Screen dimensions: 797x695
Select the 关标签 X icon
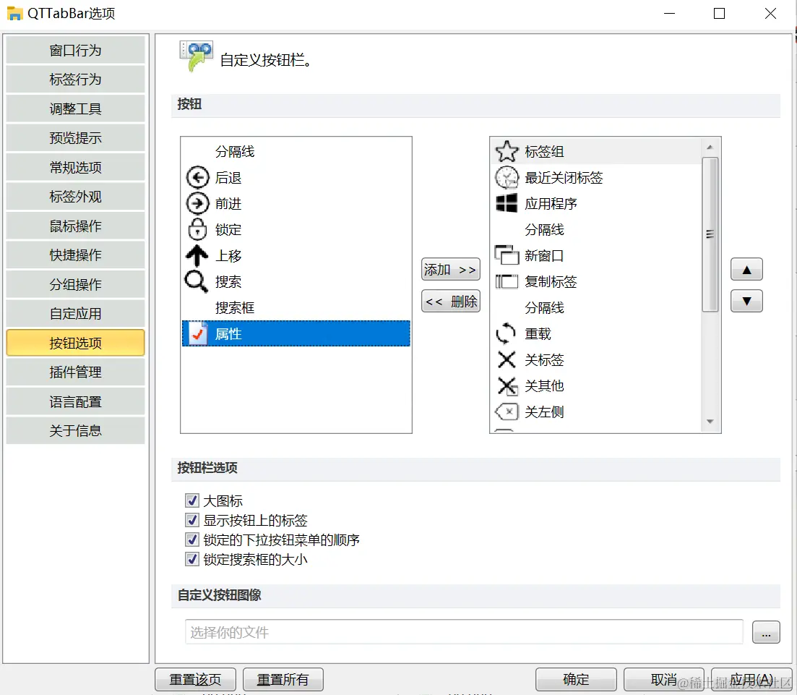coord(507,359)
